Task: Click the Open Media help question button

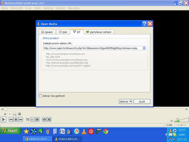Action: click(145, 24)
